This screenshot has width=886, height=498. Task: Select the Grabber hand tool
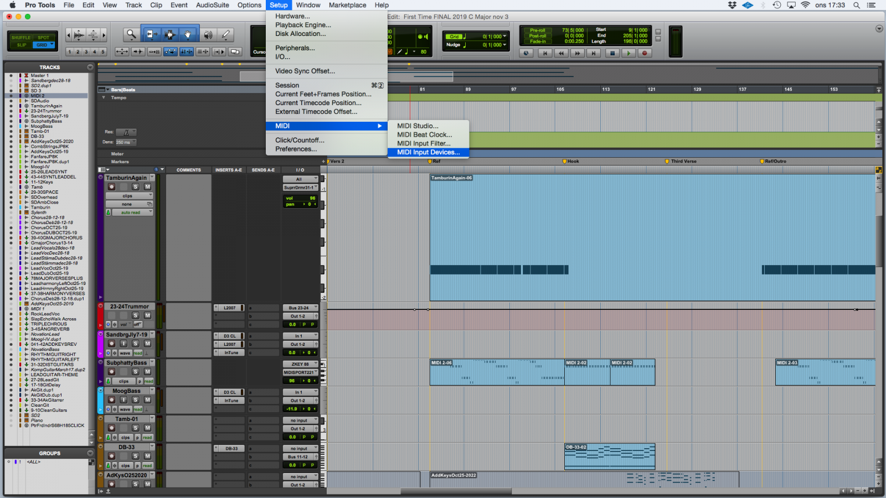(x=188, y=35)
